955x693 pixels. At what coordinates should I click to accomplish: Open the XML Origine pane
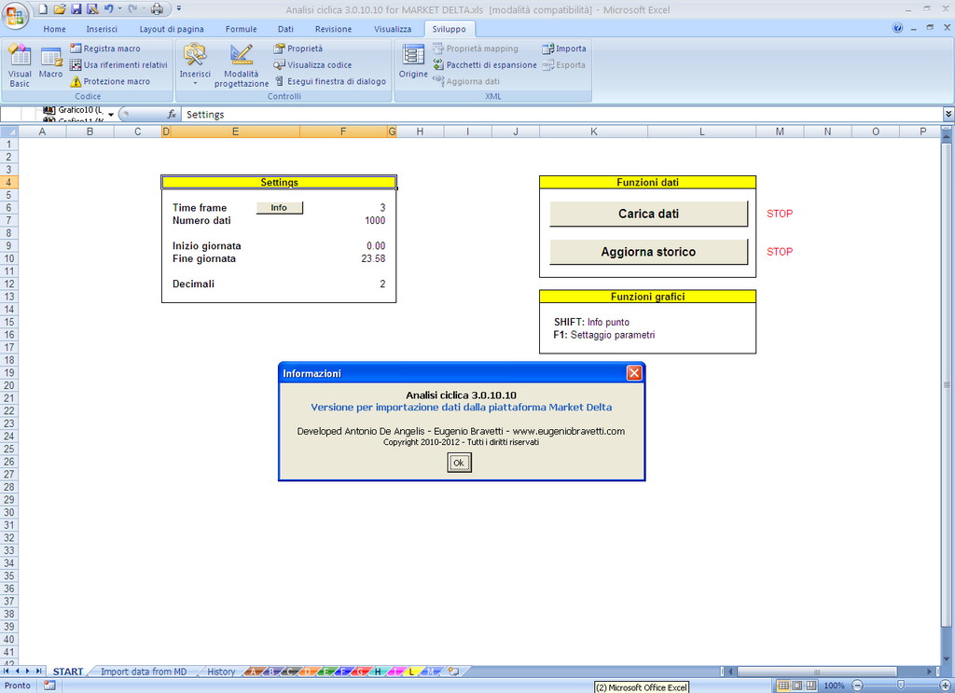pos(413,62)
